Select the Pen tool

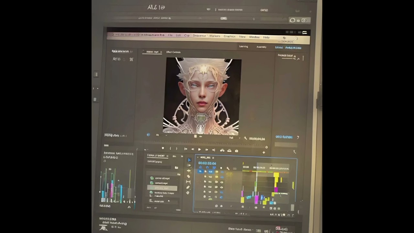(188, 187)
